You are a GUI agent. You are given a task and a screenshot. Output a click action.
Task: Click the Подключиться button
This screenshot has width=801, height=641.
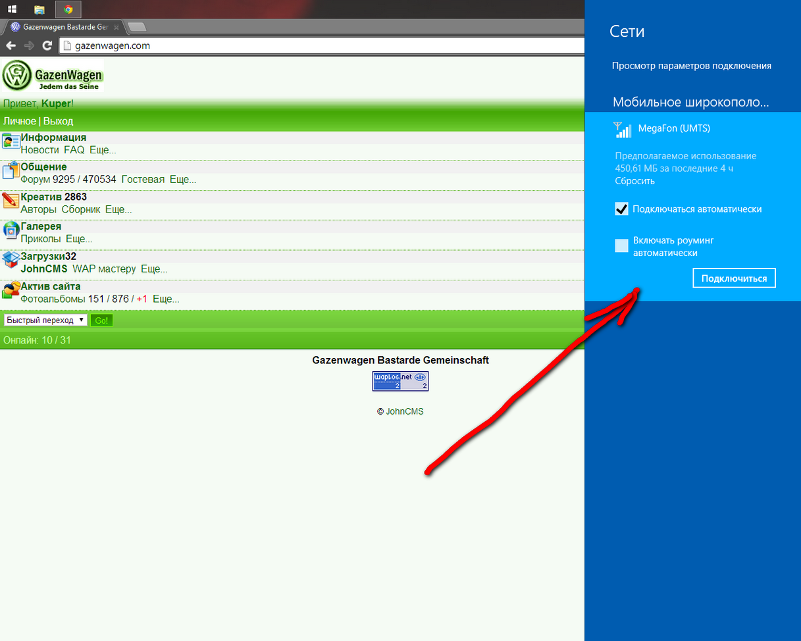(x=734, y=278)
